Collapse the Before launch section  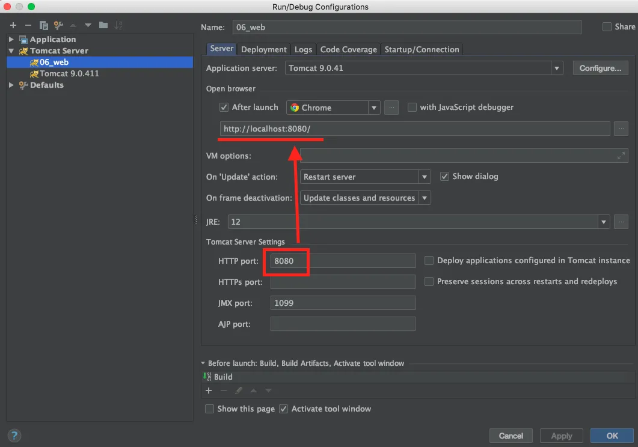tap(203, 363)
